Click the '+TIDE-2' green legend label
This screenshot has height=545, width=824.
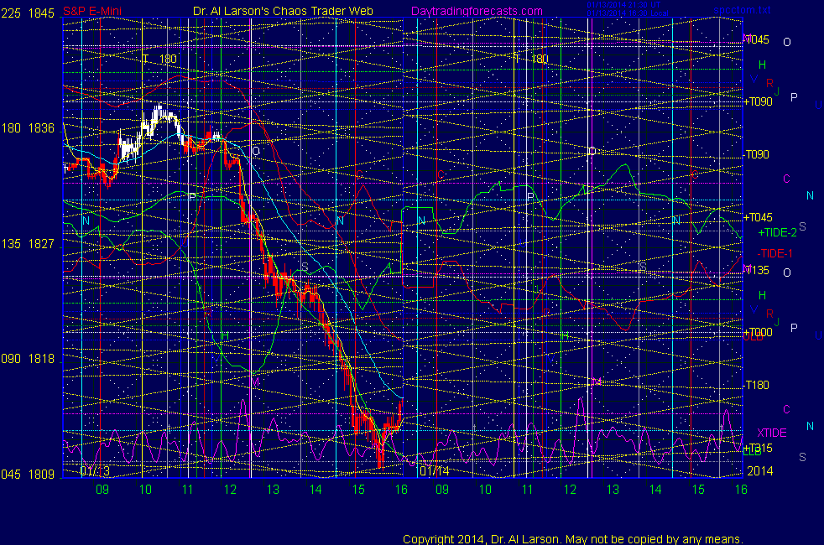pos(778,232)
